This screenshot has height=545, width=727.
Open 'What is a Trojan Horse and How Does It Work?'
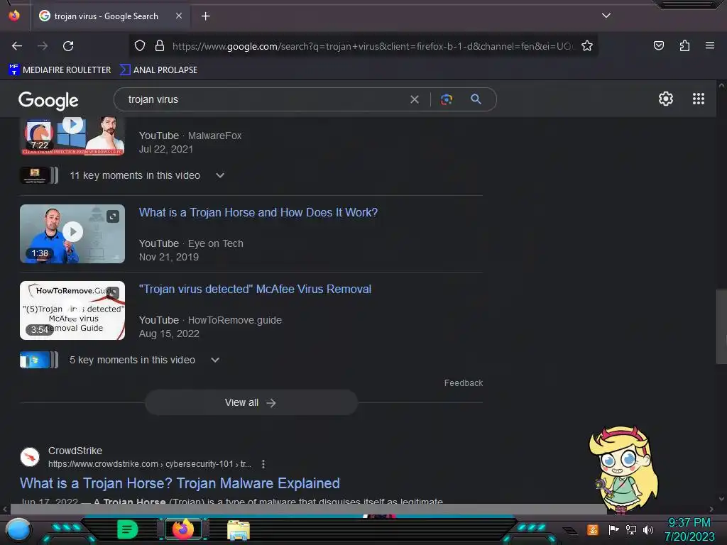pyautogui.click(x=258, y=213)
